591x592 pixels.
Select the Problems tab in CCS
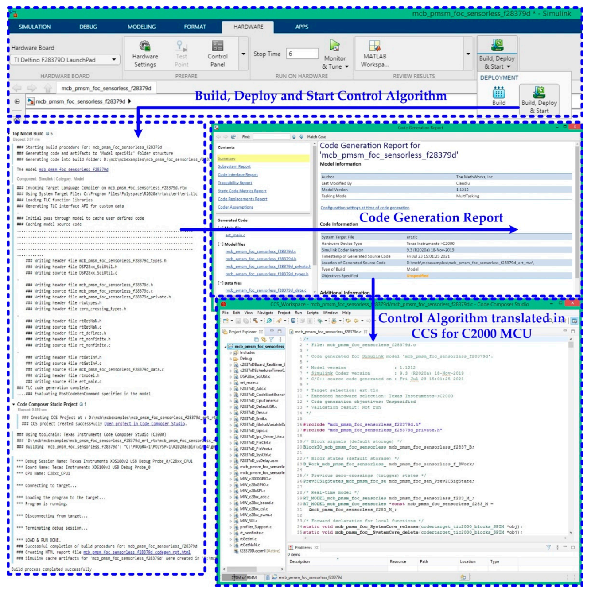pos(303,548)
